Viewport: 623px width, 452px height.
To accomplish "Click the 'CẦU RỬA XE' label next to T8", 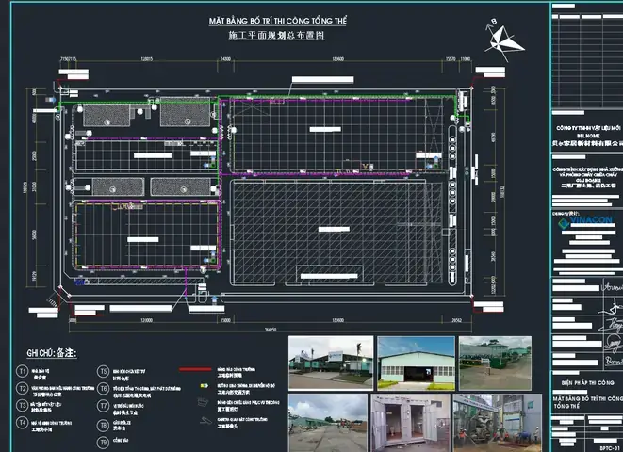I will [x=122, y=423].
